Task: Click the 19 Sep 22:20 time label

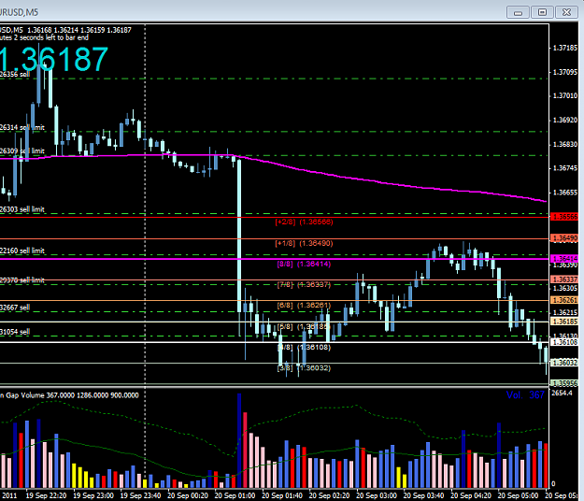Action: (46, 495)
